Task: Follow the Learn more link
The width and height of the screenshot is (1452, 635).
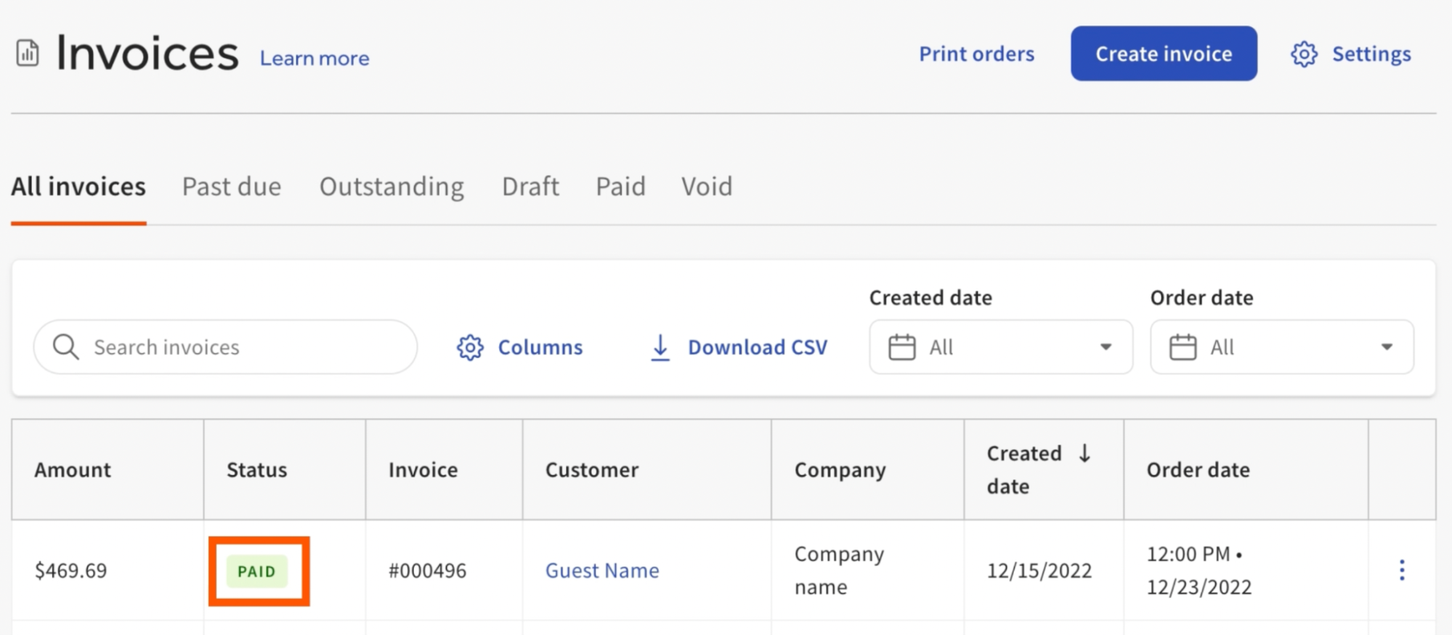Action: tap(315, 58)
